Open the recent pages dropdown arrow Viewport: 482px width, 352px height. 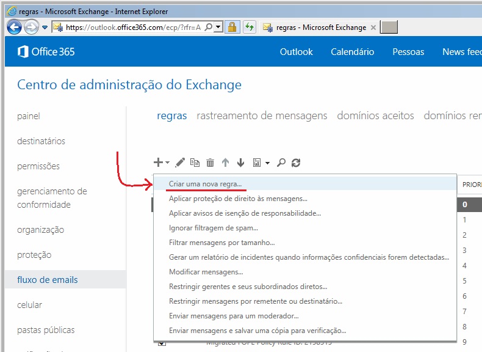45,28
